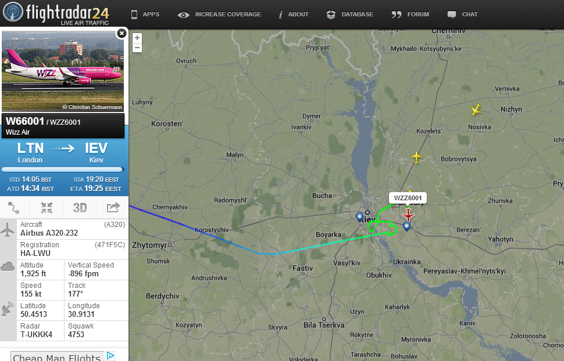
Task: Select the red WZZ6001 aircraft icon
Action: pyautogui.click(x=408, y=215)
